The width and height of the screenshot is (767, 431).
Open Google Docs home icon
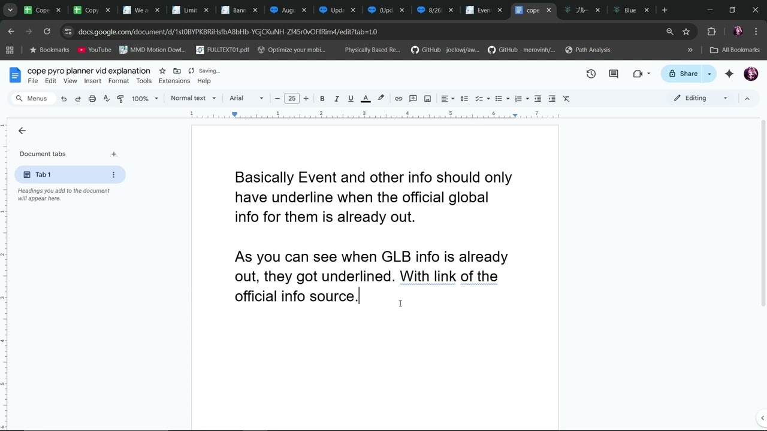click(15, 75)
